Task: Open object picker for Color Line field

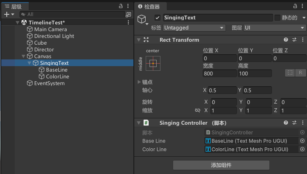Action: pyautogui.click(x=302, y=149)
